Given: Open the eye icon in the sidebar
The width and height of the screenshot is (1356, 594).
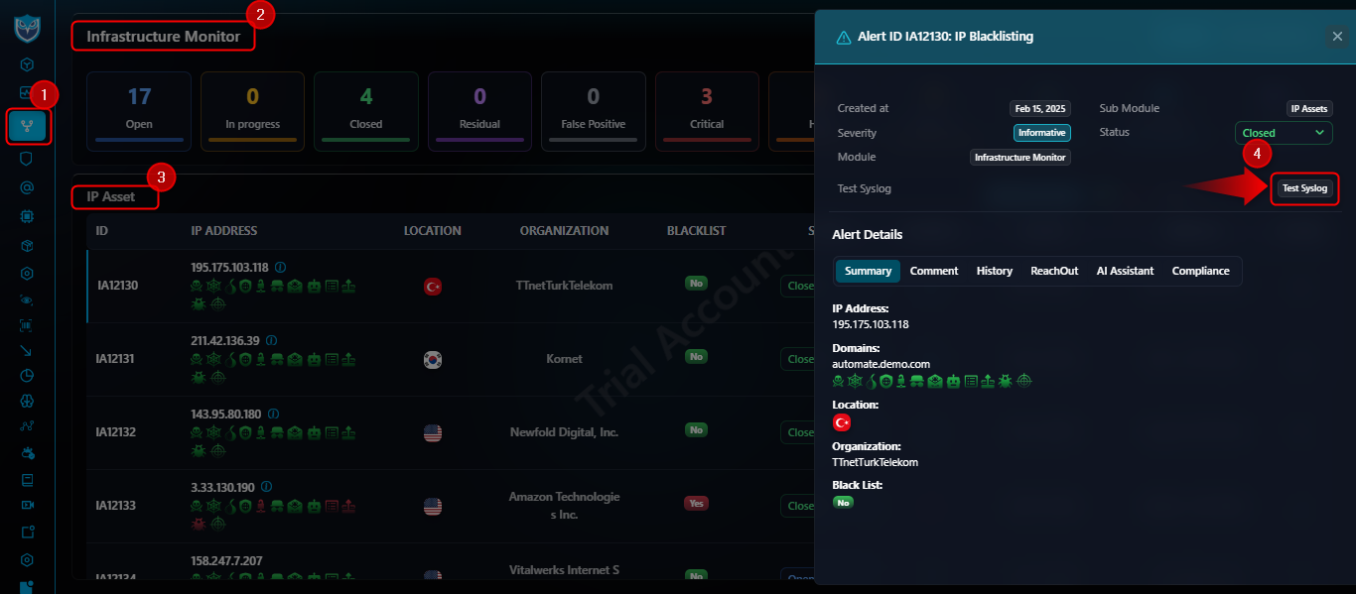Looking at the screenshot, I should pos(27,301).
